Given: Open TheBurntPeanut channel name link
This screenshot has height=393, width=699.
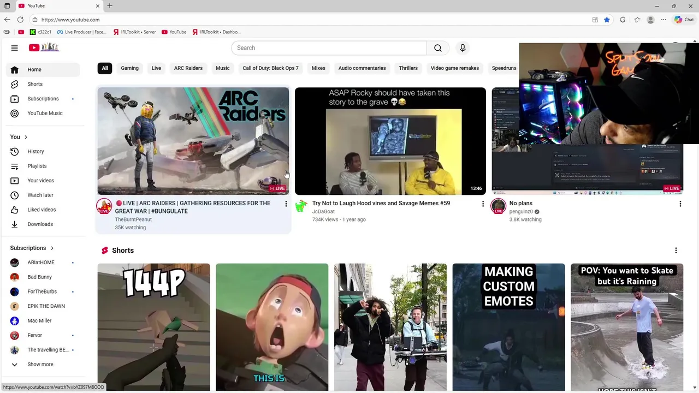Looking at the screenshot, I should (133, 219).
